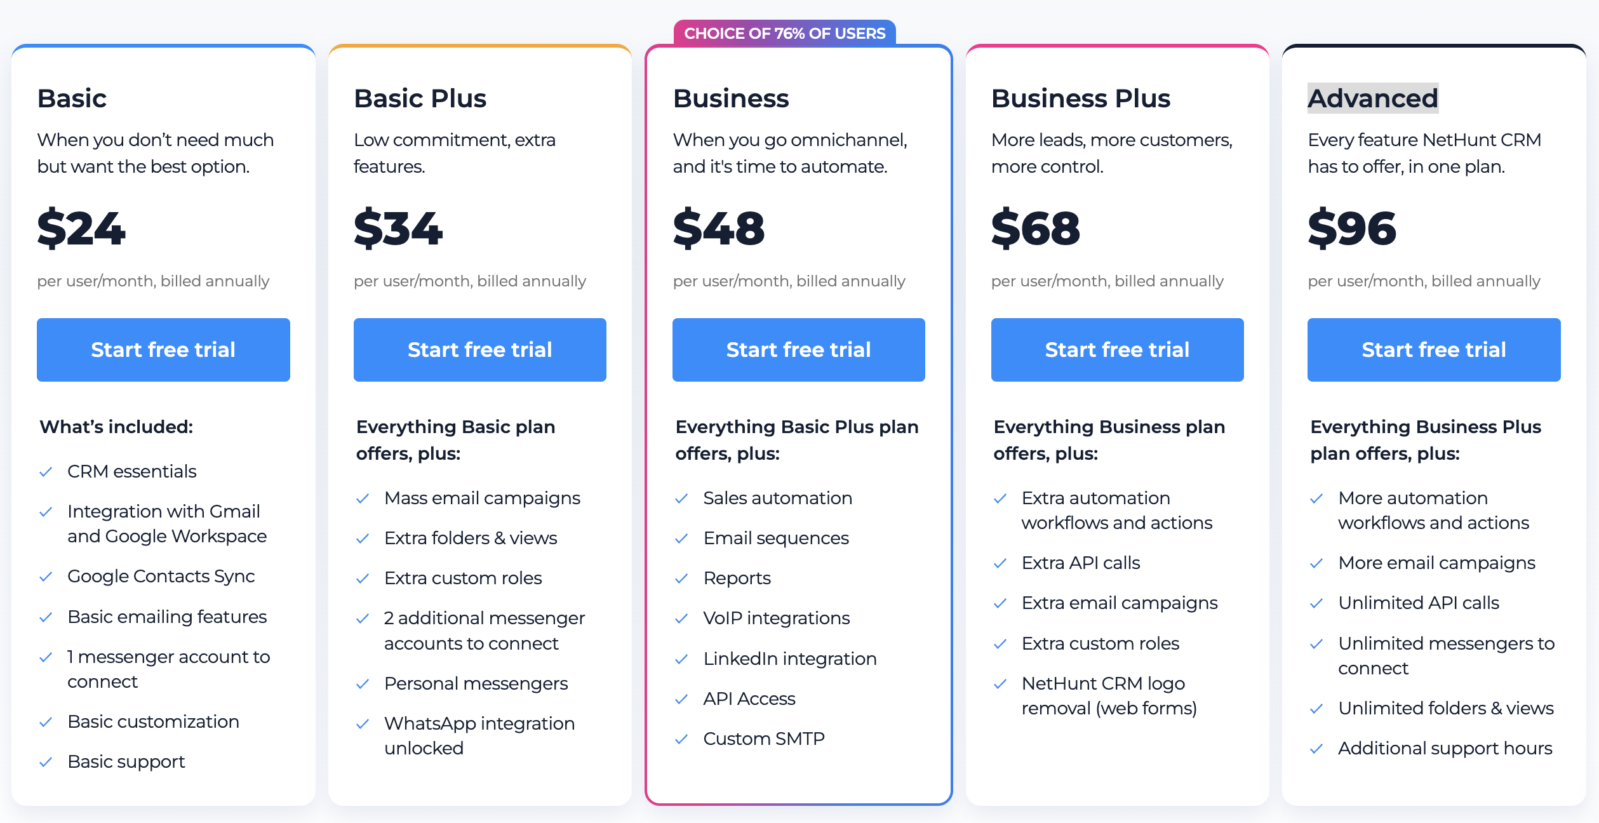Click checkmark beside Unlimited API calls
This screenshot has height=823, width=1599.
[1316, 603]
